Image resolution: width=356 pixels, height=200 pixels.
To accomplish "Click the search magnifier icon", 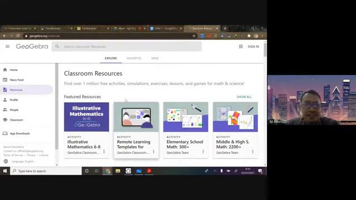I will [57, 47].
